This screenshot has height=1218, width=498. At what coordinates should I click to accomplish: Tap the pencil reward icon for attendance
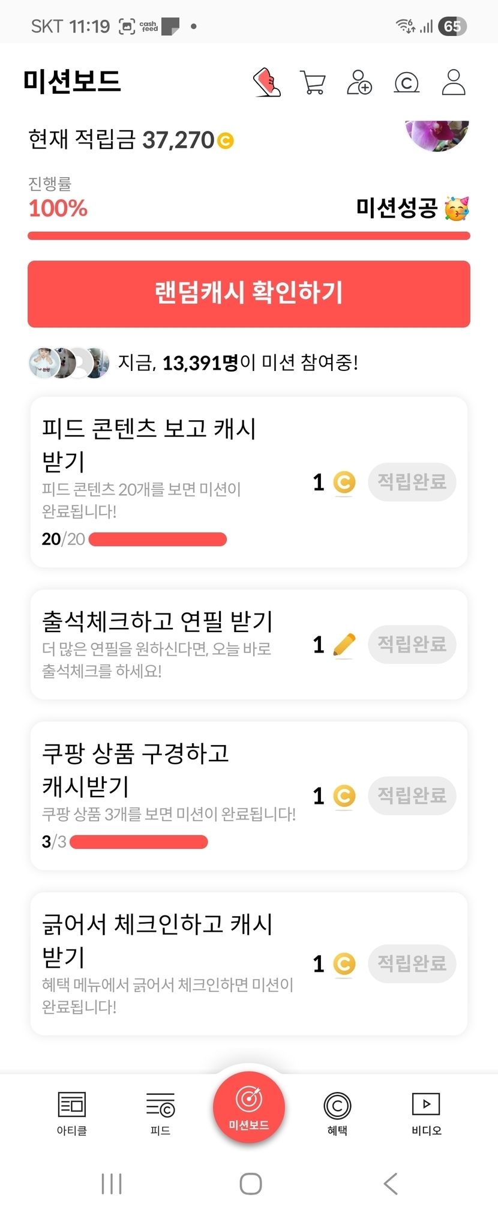pyautogui.click(x=344, y=645)
